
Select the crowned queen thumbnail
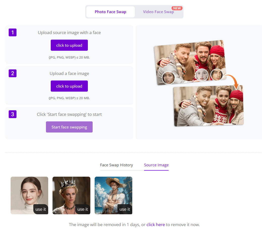coord(71,195)
